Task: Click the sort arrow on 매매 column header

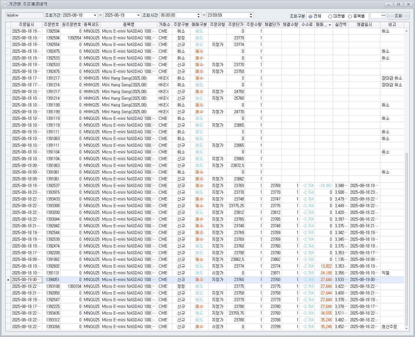Action: [330, 25]
